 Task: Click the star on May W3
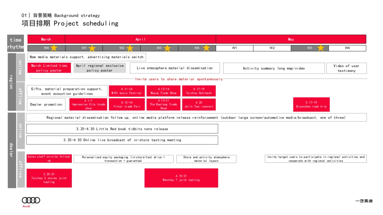point(320,48)
